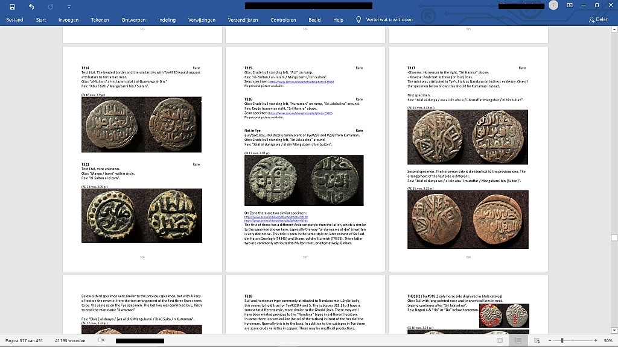
Task: Click the 'Rare' label beside T317
Action: coord(522,68)
